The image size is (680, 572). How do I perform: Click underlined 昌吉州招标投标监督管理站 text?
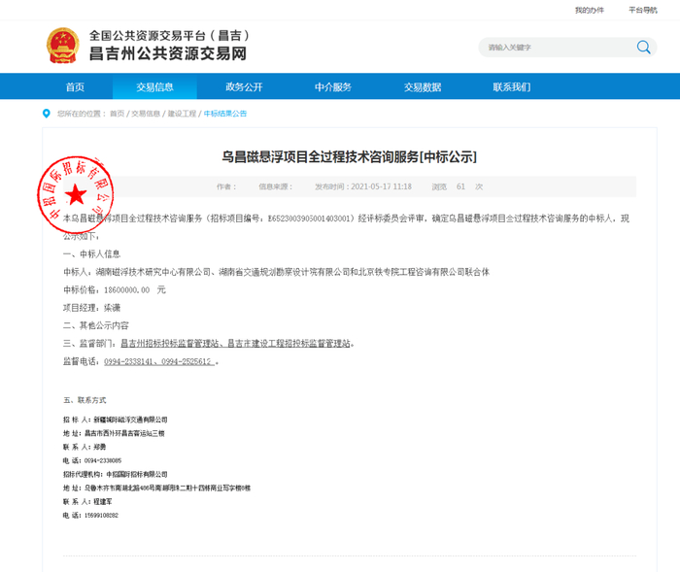click(170, 344)
